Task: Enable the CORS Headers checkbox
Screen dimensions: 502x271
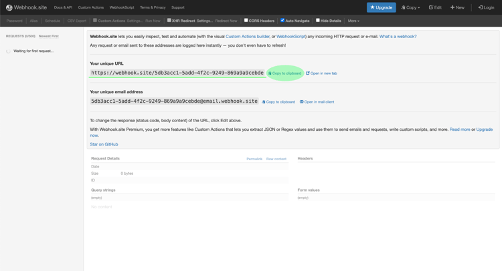Action: pyautogui.click(x=246, y=21)
